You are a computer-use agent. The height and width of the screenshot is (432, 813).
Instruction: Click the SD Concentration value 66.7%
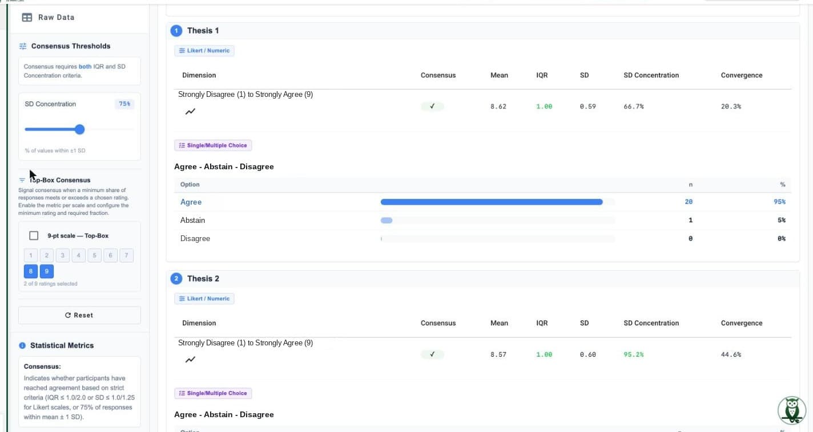click(x=634, y=107)
